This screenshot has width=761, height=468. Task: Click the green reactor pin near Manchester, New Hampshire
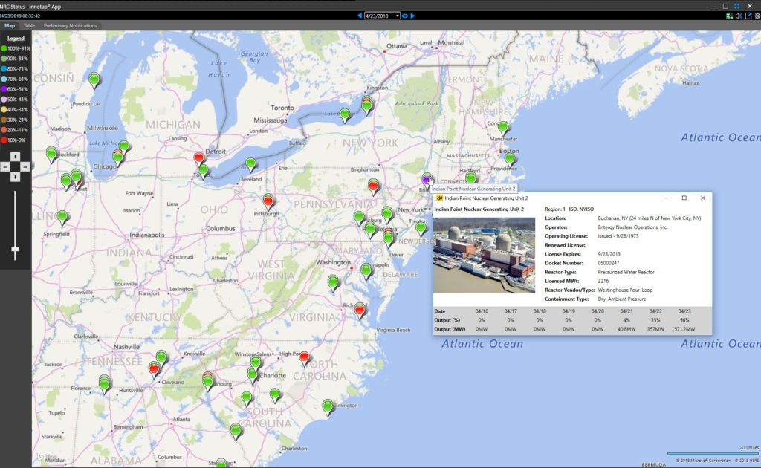point(503,128)
